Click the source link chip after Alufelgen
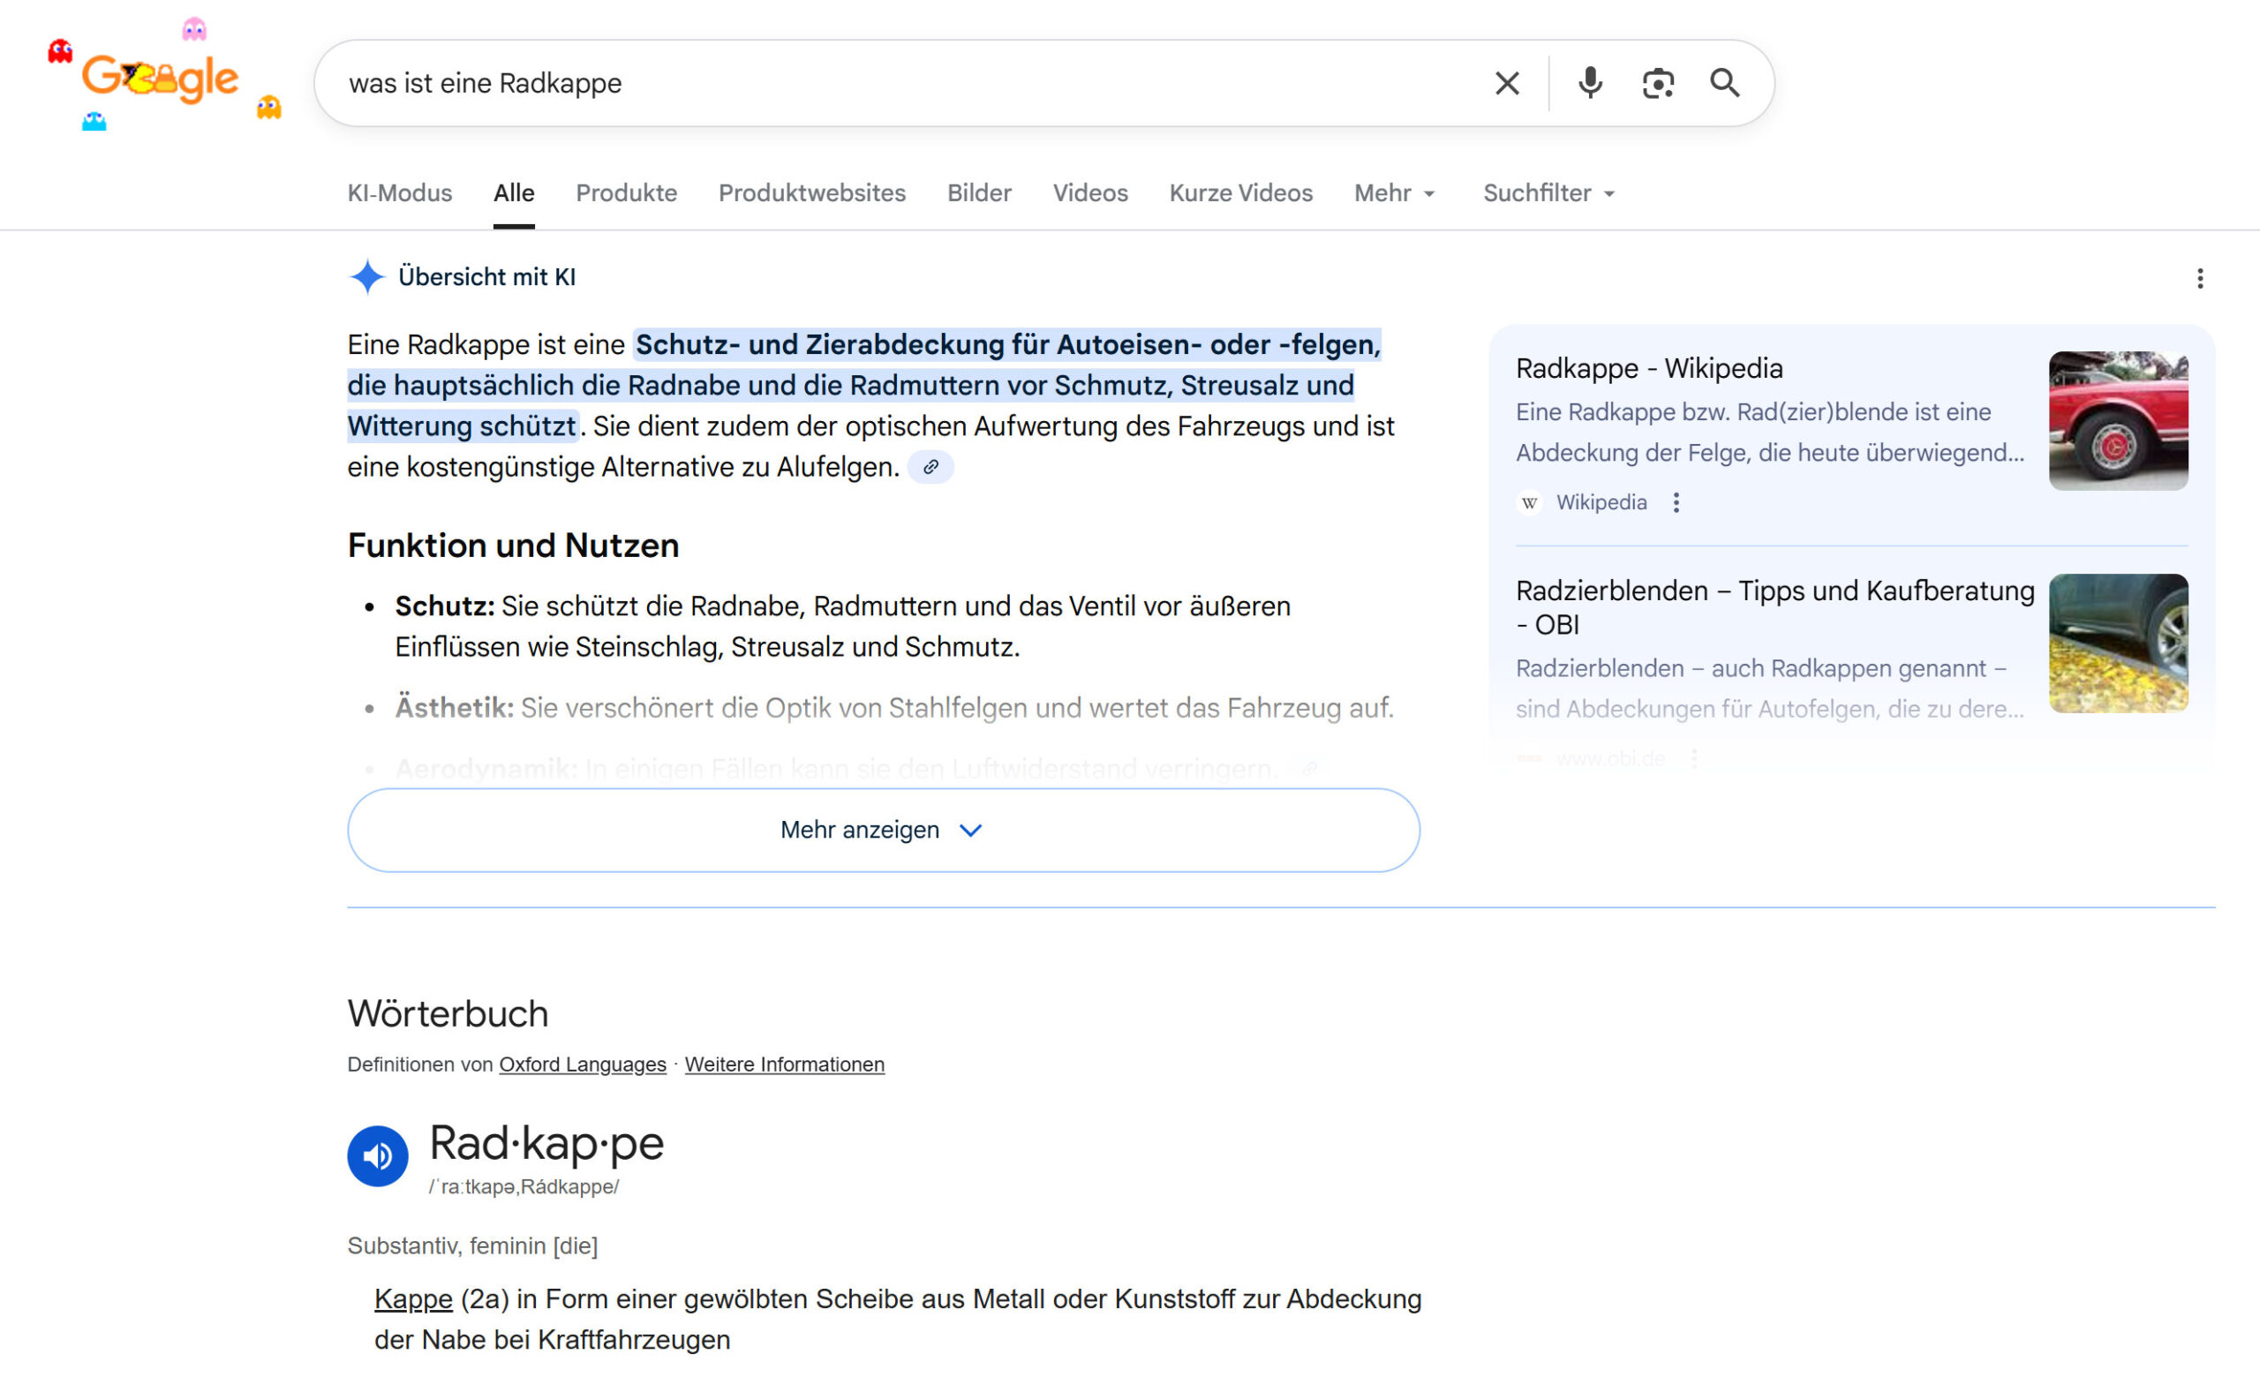This screenshot has width=2260, height=1377. [x=930, y=468]
